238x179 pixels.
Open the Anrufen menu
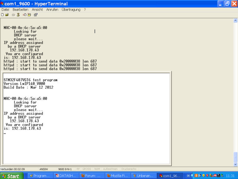point(52,10)
